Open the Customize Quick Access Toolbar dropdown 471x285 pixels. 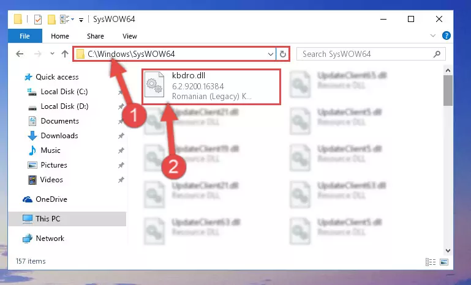(x=81, y=20)
